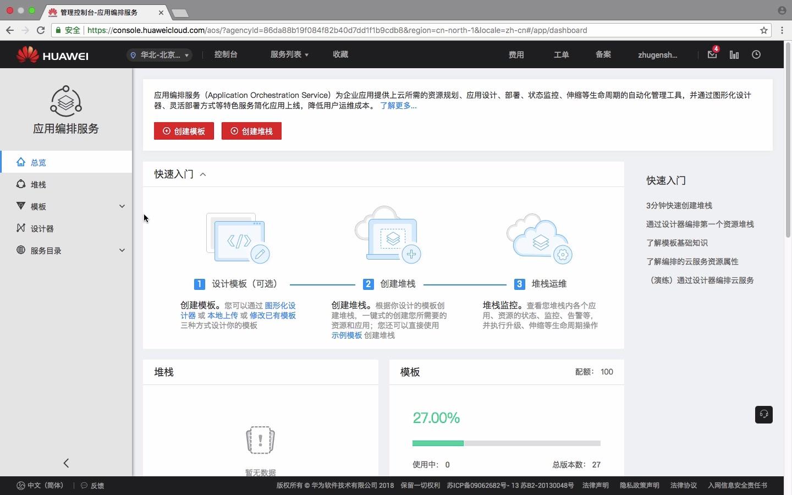Open 收藏 in the top navigation

coord(340,54)
